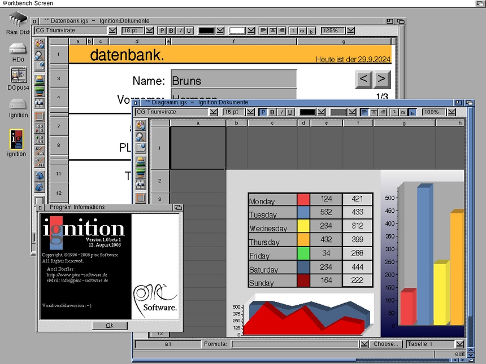Select column g header in Diagramm
This screenshot has height=364, width=486.
pos(404,123)
